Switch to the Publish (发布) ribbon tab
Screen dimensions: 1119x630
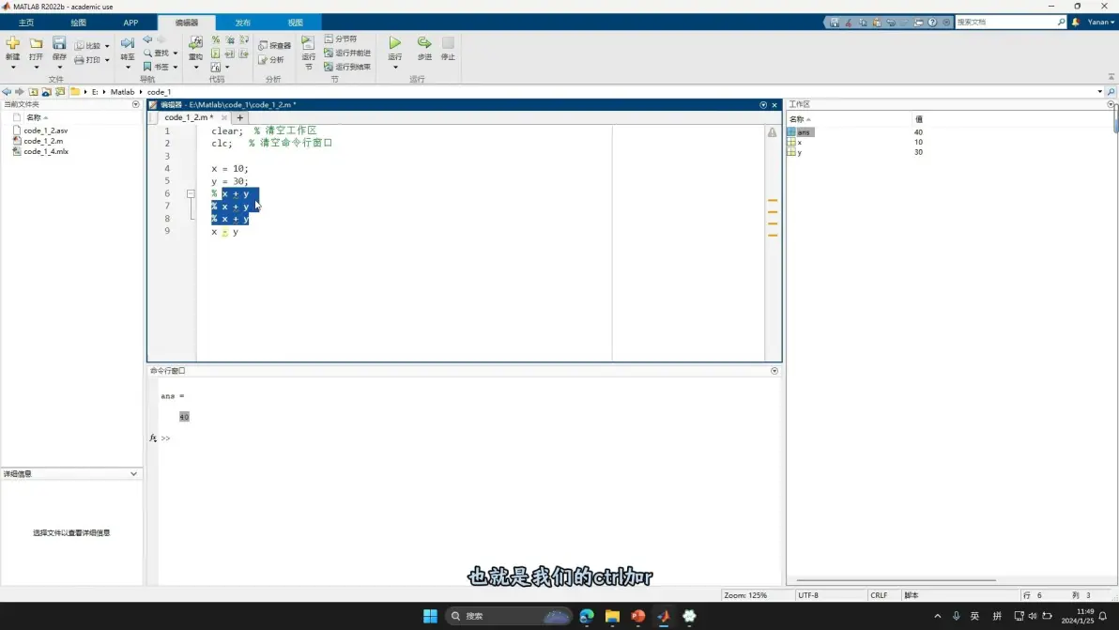point(242,23)
